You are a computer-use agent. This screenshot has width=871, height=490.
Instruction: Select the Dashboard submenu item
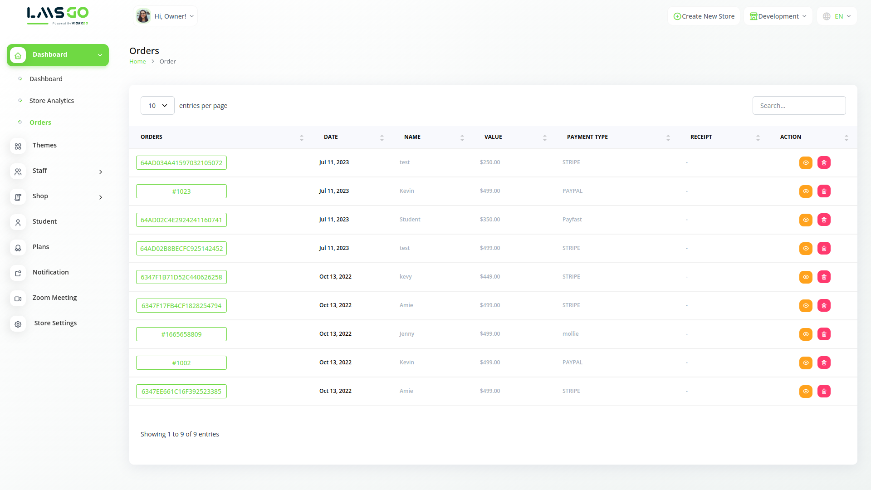coord(46,79)
